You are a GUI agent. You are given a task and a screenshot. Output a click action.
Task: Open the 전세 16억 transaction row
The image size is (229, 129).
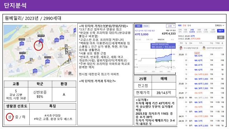tap(201, 93)
